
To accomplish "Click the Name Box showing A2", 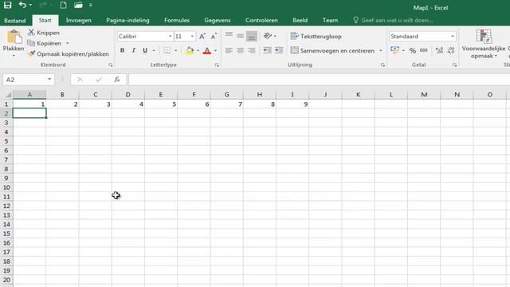I will coord(28,80).
